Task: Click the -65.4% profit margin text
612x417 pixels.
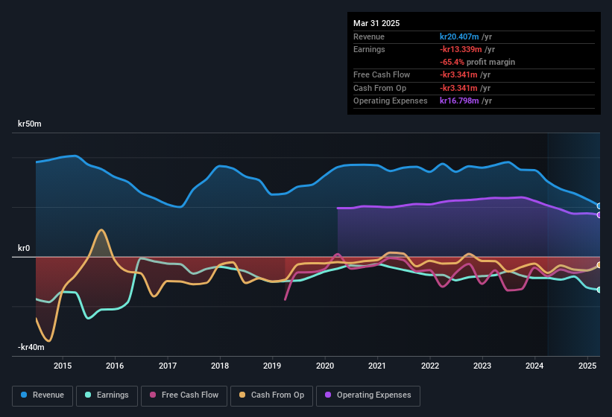Action: coord(477,62)
